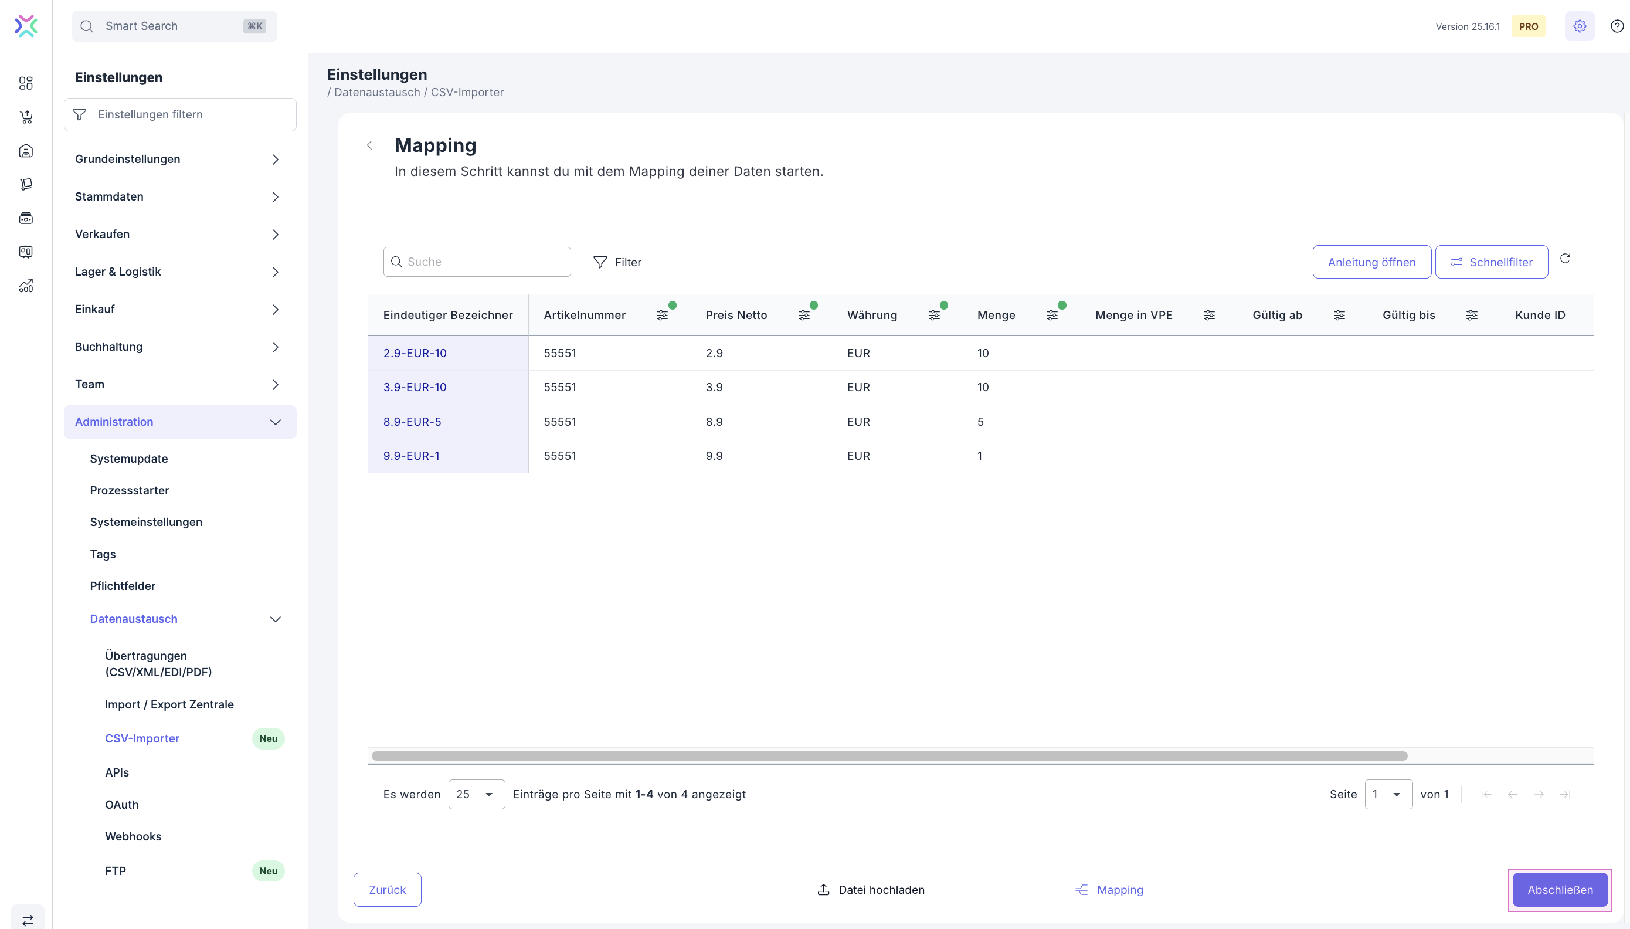The image size is (1630, 929).
Task: Click the Filter funnel icon
Action: click(600, 262)
